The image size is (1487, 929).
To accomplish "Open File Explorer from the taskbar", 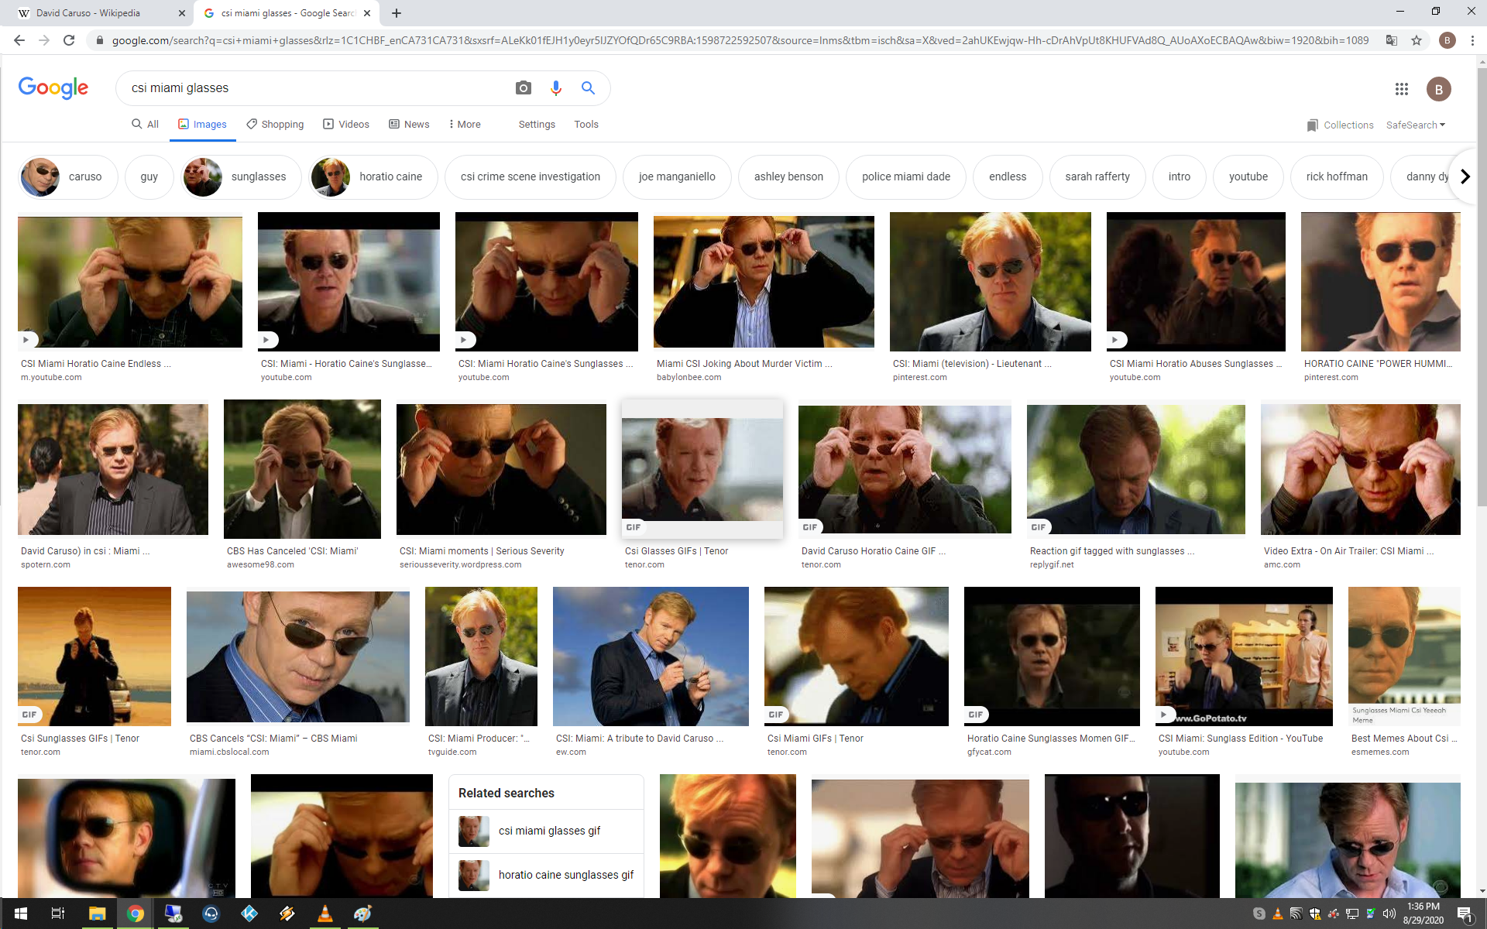I will (97, 914).
